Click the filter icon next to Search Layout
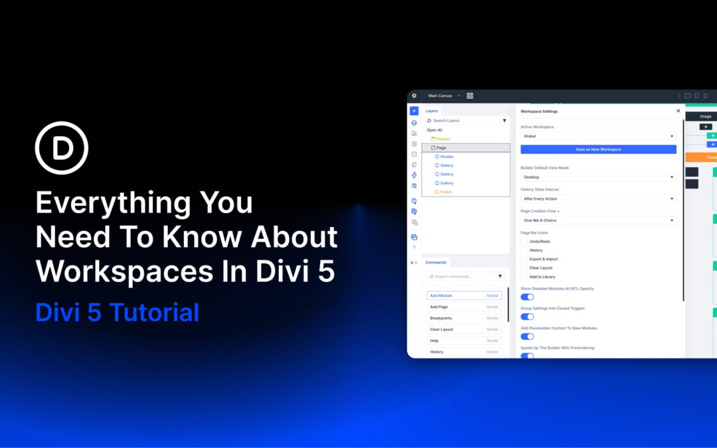Viewport: 717px width, 448px height. 505,121
